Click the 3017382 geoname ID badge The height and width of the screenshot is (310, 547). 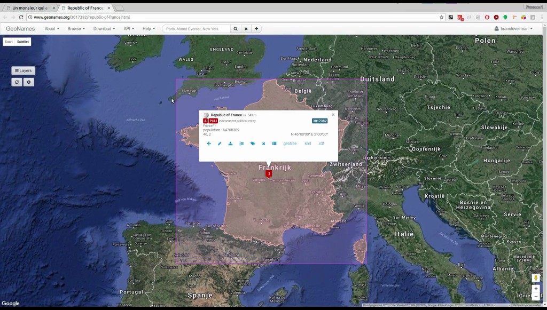319,121
